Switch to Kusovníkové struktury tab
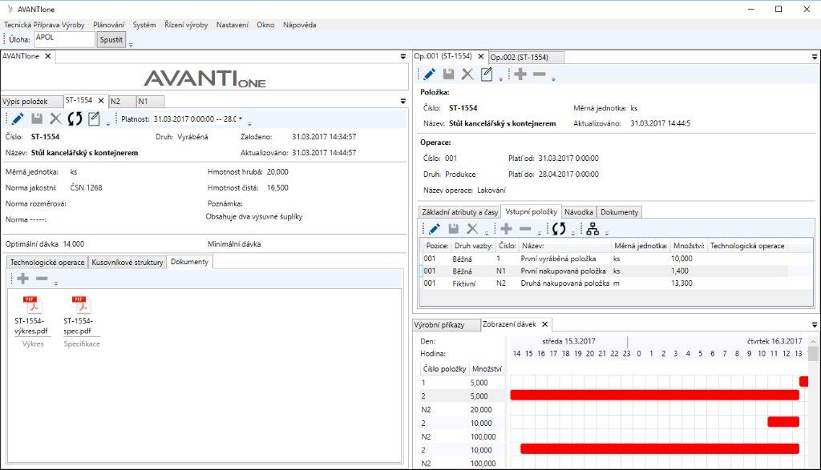The width and height of the screenshot is (821, 470). tap(127, 263)
